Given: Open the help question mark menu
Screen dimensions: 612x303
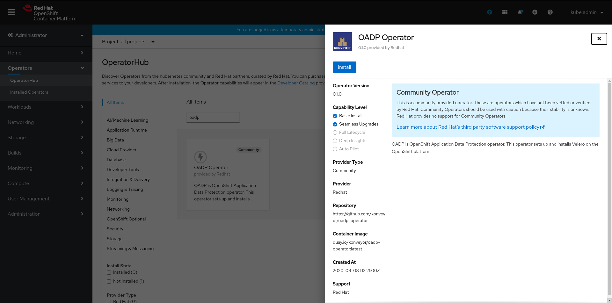Looking at the screenshot, I should pyautogui.click(x=550, y=12).
